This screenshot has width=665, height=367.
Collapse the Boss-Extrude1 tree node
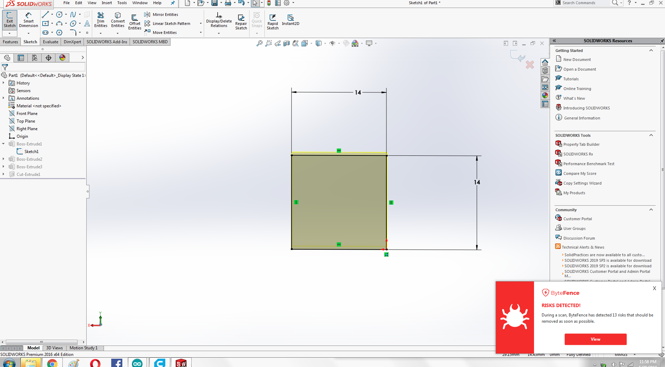[x=3, y=144]
